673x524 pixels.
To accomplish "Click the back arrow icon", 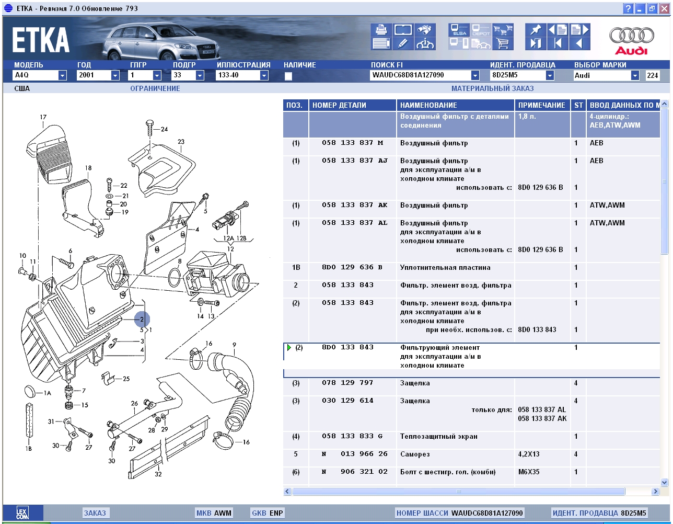I will (x=579, y=43).
